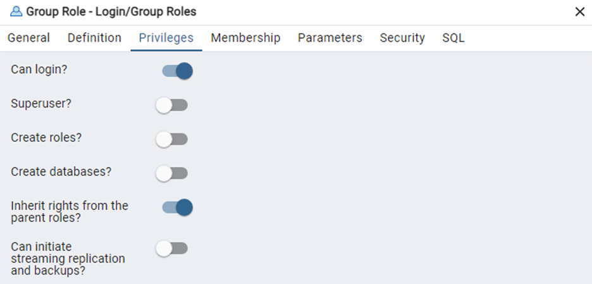Viewport: 592px width, 284px height.
Task: View the SQL tab
Action: click(x=453, y=38)
